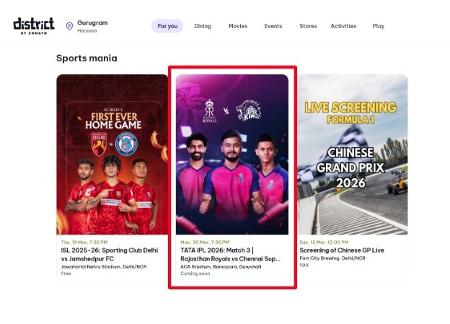Click the Haryana state label
The width and height of the screenshot is (450, 324).
pos(87,31)
